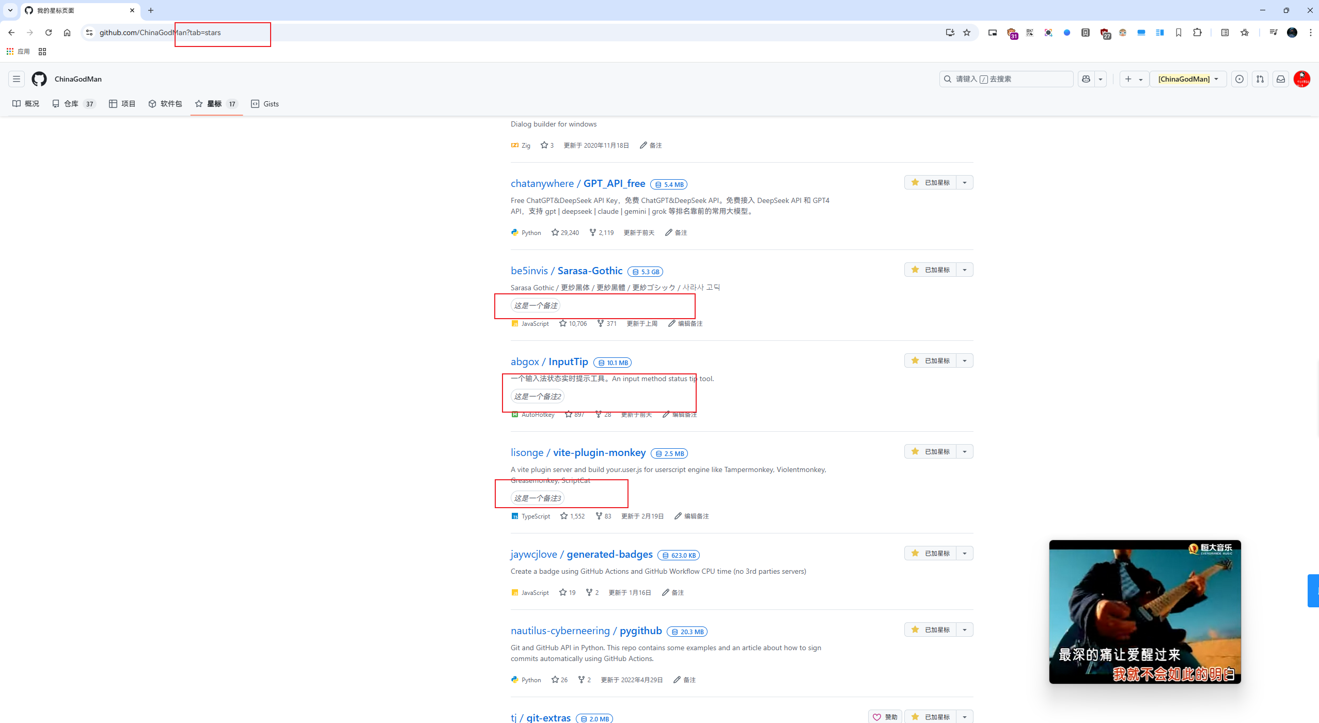Click the browser reload button
Viewport: 1319px width, 723px height.
pos(49,33)
